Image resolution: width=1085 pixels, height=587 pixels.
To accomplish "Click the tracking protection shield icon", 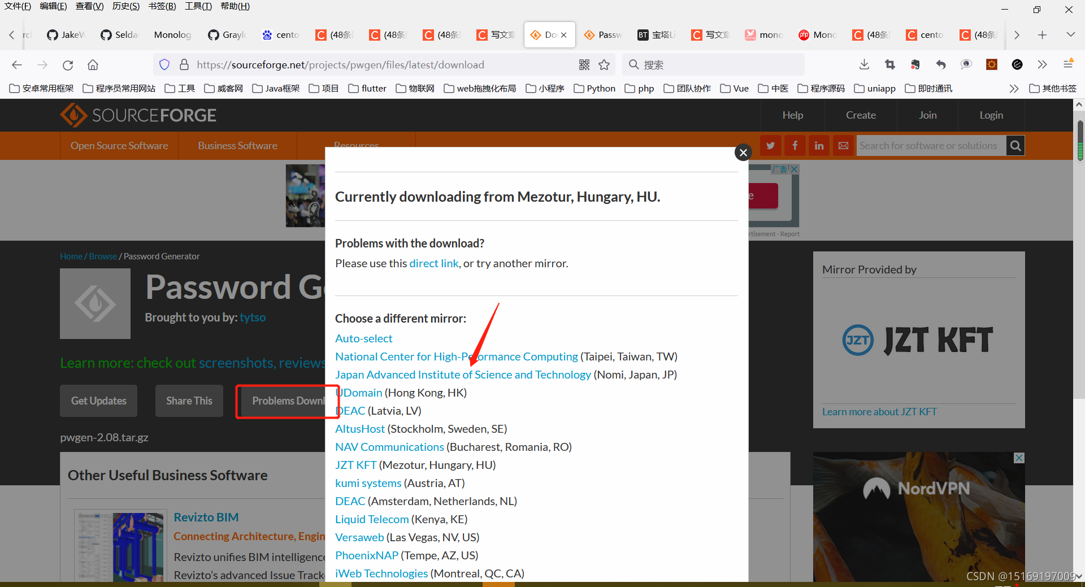I will pos(164,65).
